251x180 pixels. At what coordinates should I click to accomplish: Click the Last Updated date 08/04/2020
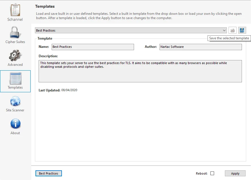(x=69, y=90)
